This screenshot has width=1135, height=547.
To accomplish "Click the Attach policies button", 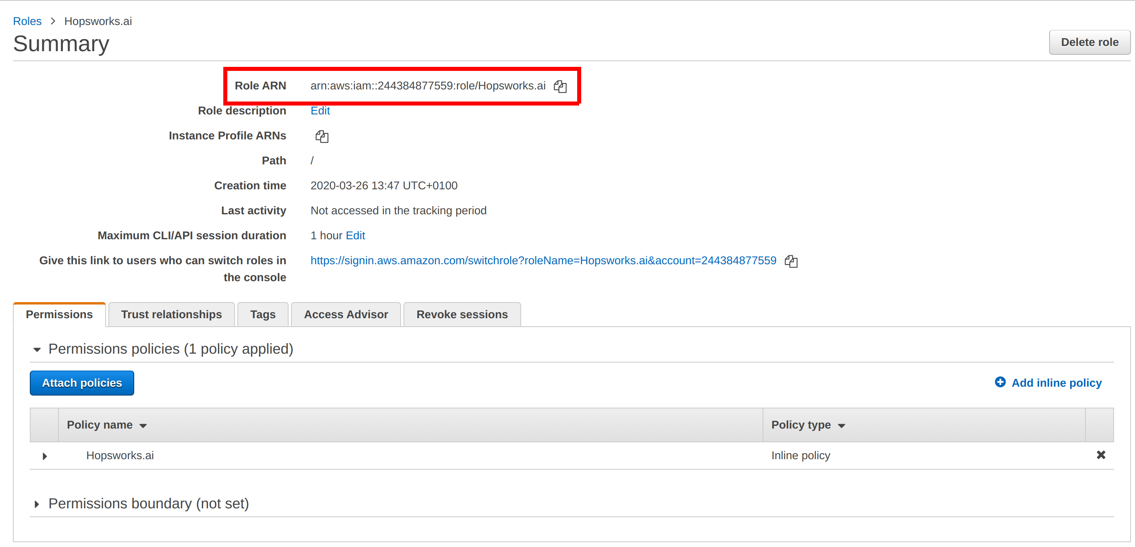I will pyautogui.click(x=82, y=383).
